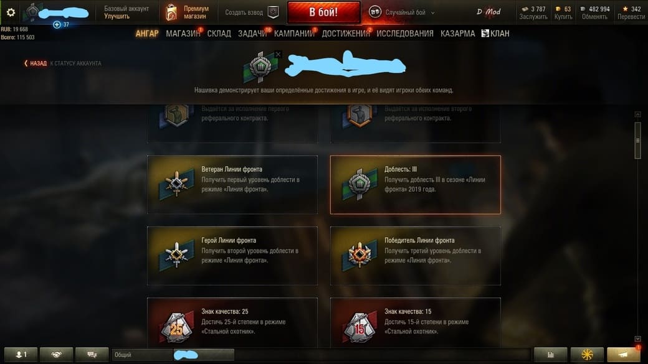Switch to the ИССЛЕДОВАНИЯ tab
Image resolution: width=648 pixels, height=364 pixels.
point(405,34)
